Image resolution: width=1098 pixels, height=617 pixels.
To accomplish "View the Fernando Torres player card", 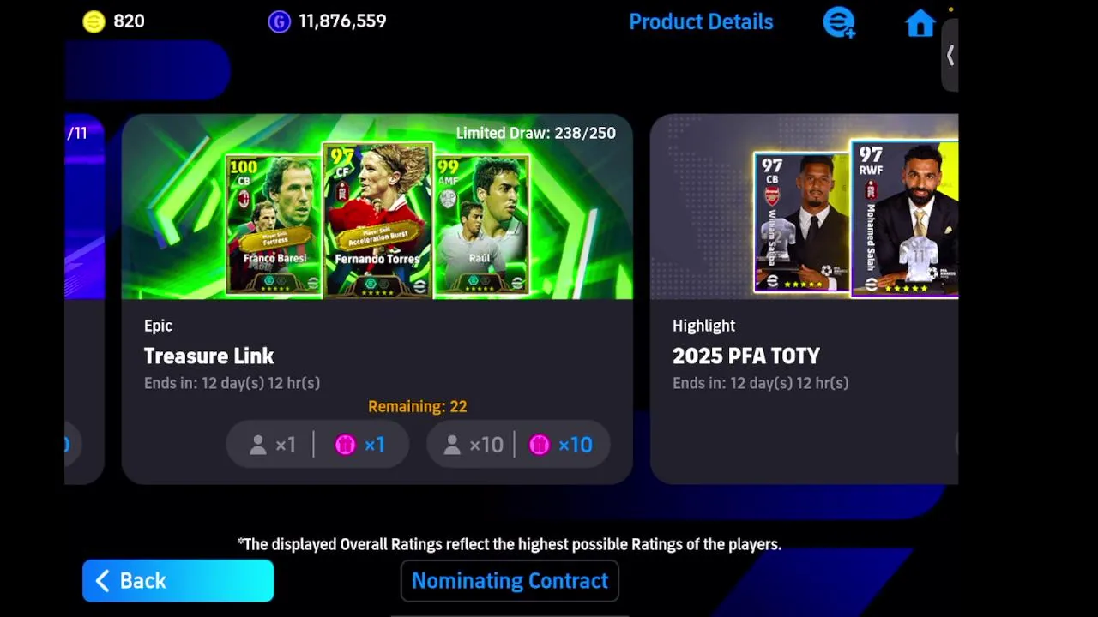I will (x=378, y=221).
